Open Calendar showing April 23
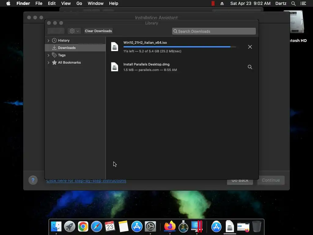313x235 pixels. 110,226
